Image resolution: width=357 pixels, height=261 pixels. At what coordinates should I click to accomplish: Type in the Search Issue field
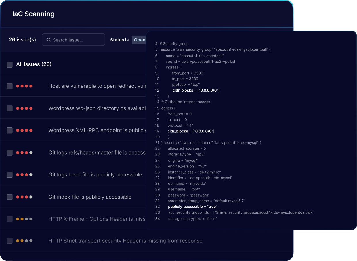76,40
